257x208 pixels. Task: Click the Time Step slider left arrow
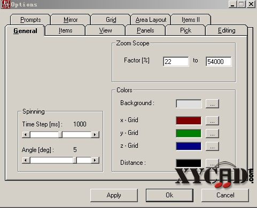click(x=26, y=134)
